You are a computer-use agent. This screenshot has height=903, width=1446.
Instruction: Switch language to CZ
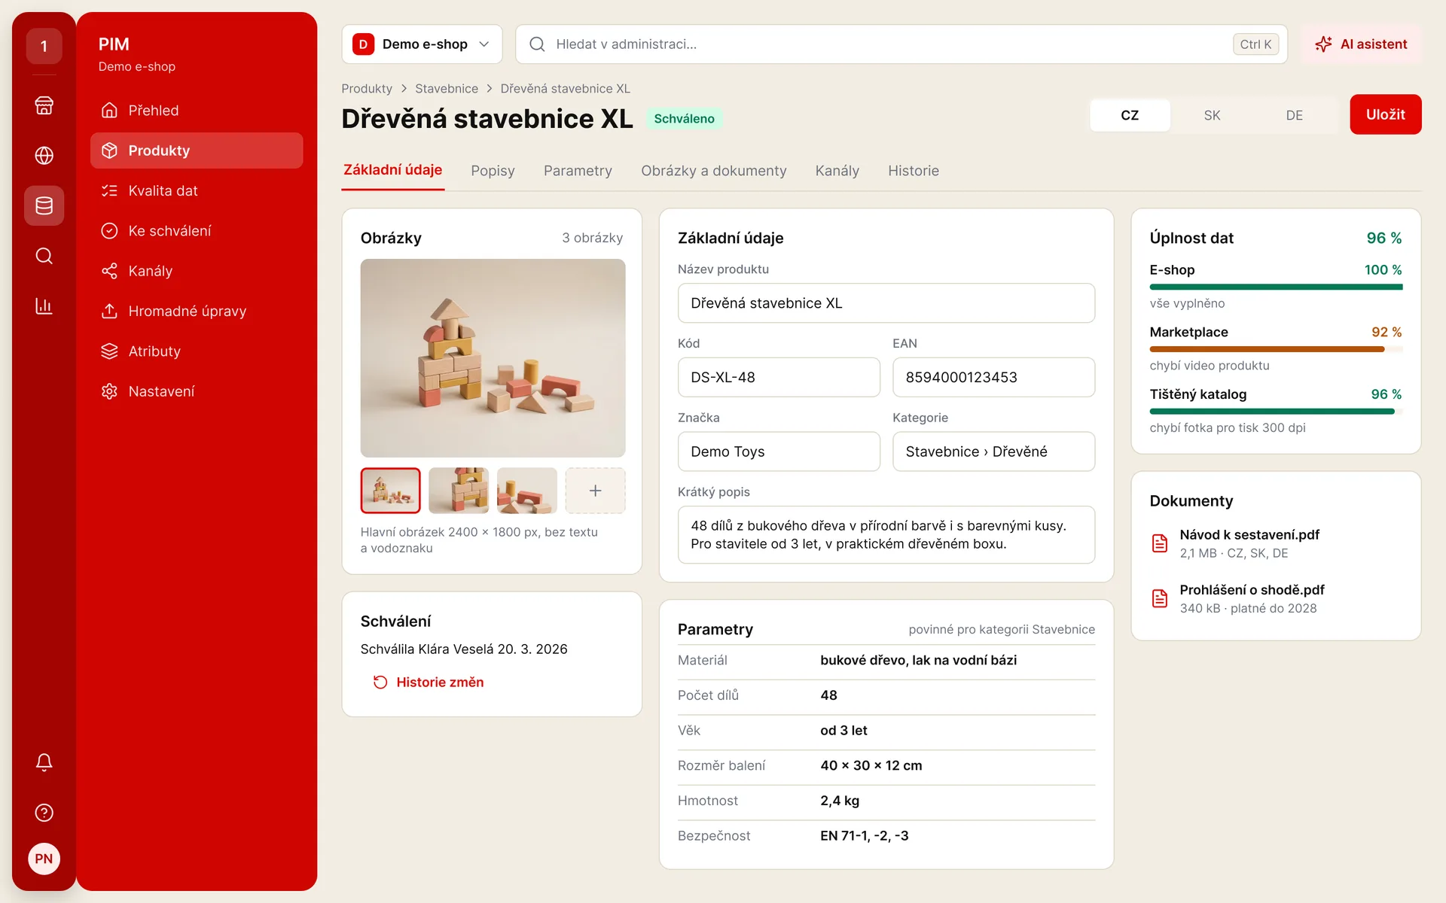tap(1130, 115)
